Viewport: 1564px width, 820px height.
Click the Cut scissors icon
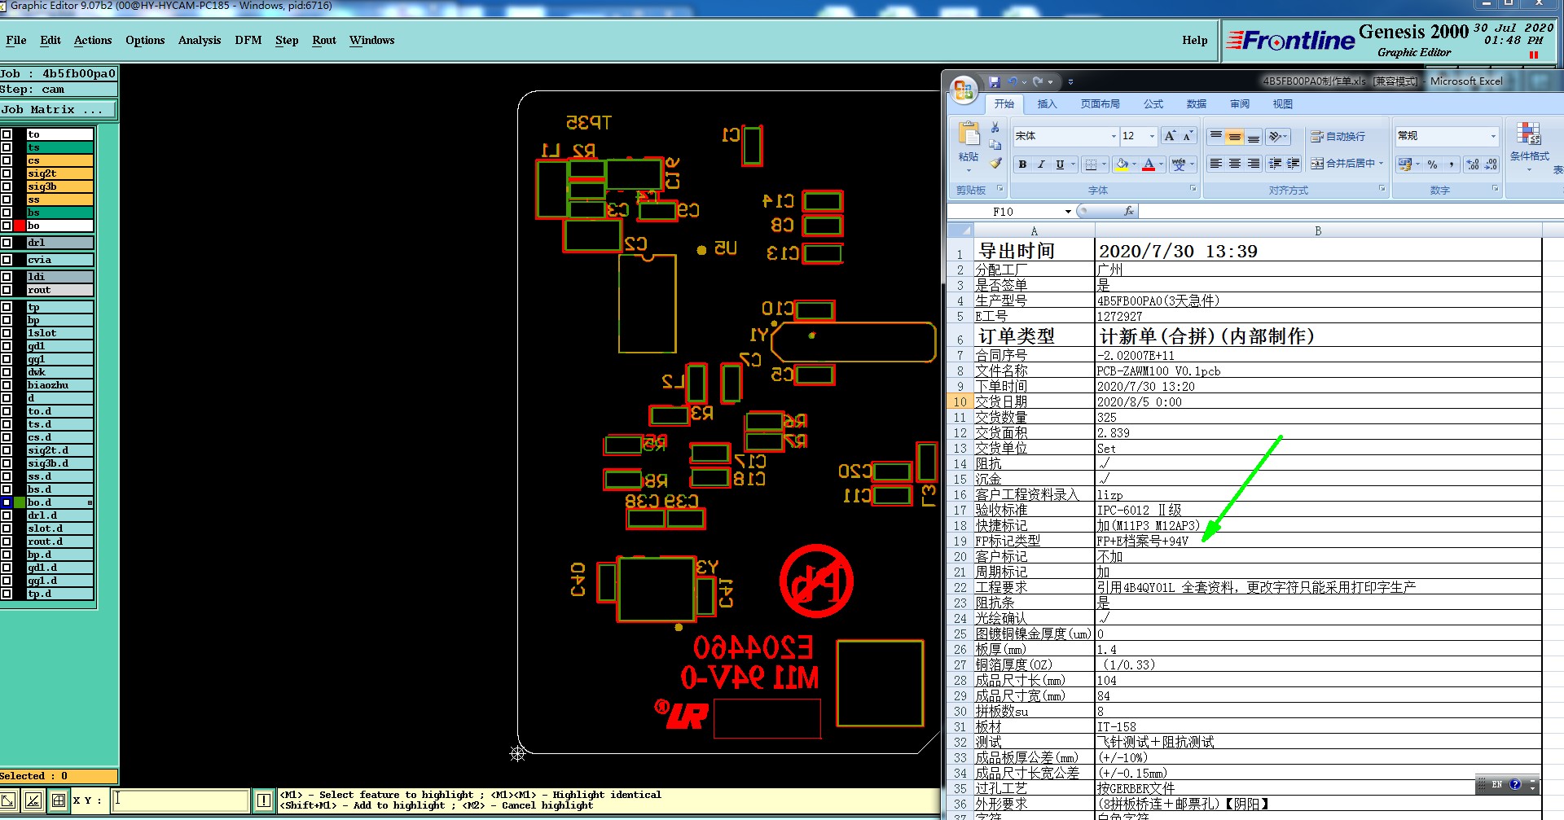point(995,127)
